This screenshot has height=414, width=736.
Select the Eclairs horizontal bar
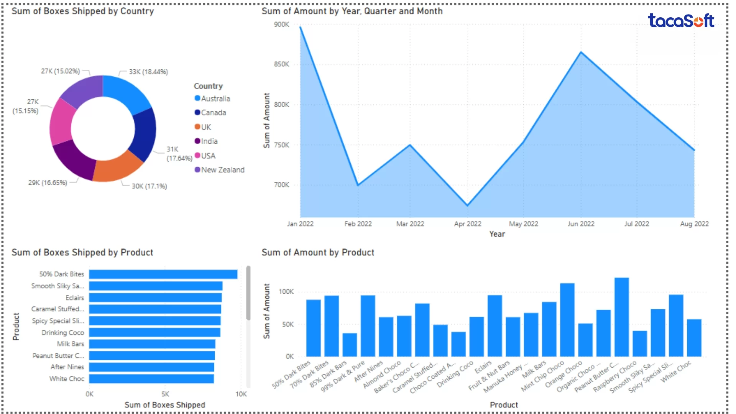(x=155, y=298)
